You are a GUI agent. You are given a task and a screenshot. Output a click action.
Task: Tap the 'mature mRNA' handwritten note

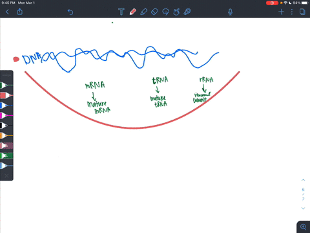click(99, 107)
